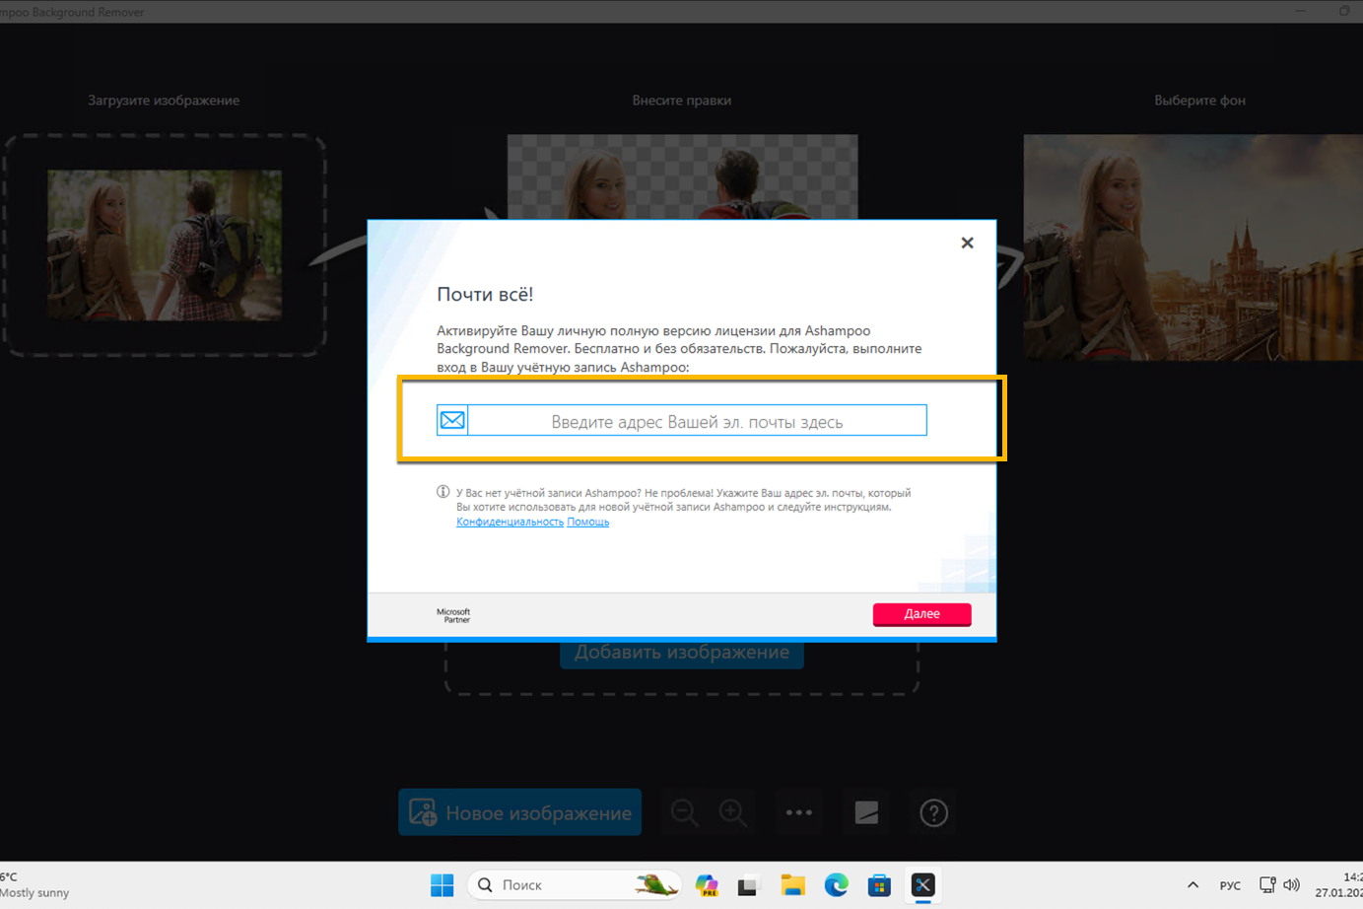Click the Добавить изображение button behind the dialog
The width and height of the screenshot is (1363, 909).
tap(682, 654)
